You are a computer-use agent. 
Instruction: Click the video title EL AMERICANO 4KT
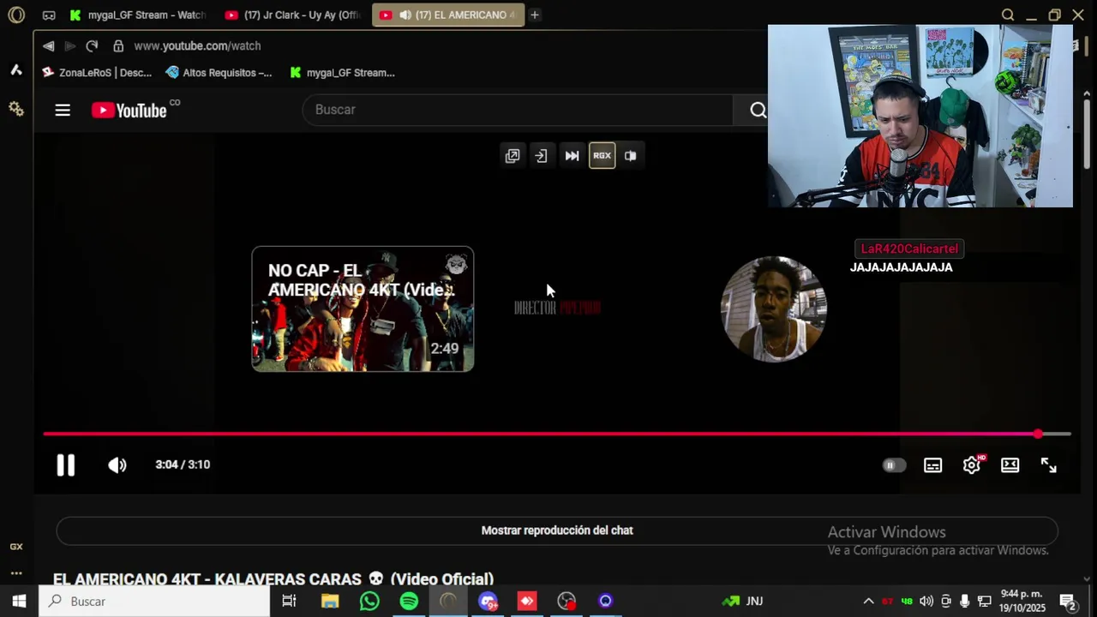273,579
